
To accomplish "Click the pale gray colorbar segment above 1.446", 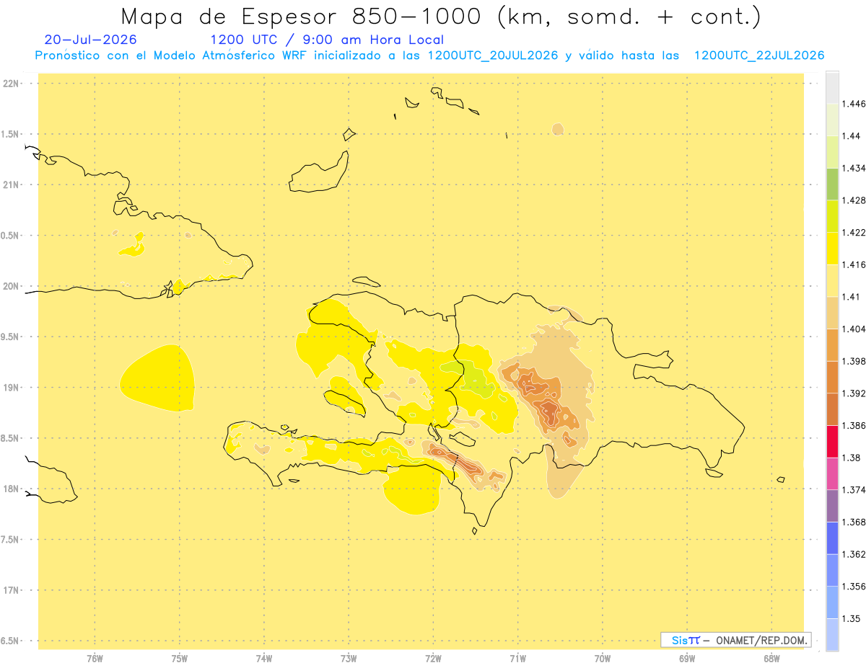I will (x=832, y=87).
